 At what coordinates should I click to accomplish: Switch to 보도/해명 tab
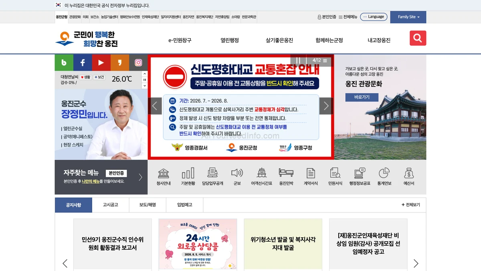148,205
